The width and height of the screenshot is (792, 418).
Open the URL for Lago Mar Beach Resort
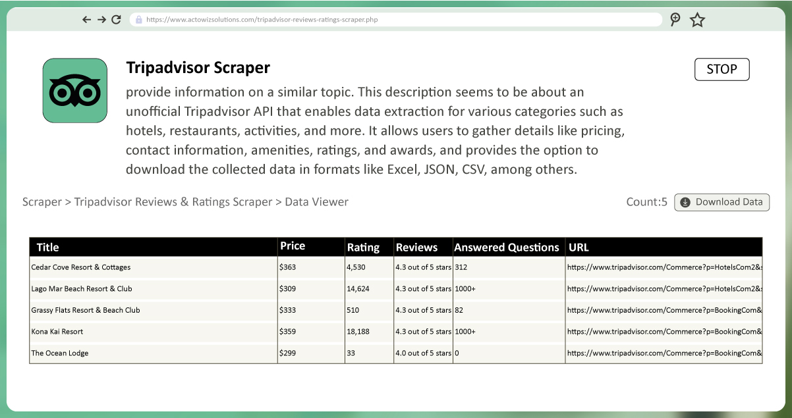pos(665,288)
